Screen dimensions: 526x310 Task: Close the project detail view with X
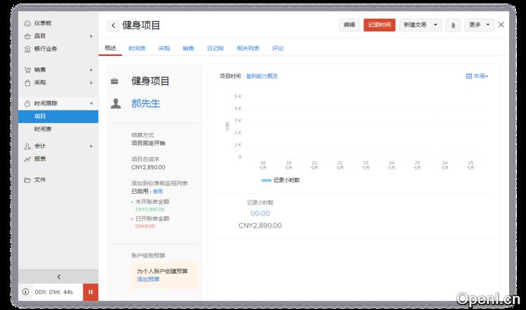501,24
